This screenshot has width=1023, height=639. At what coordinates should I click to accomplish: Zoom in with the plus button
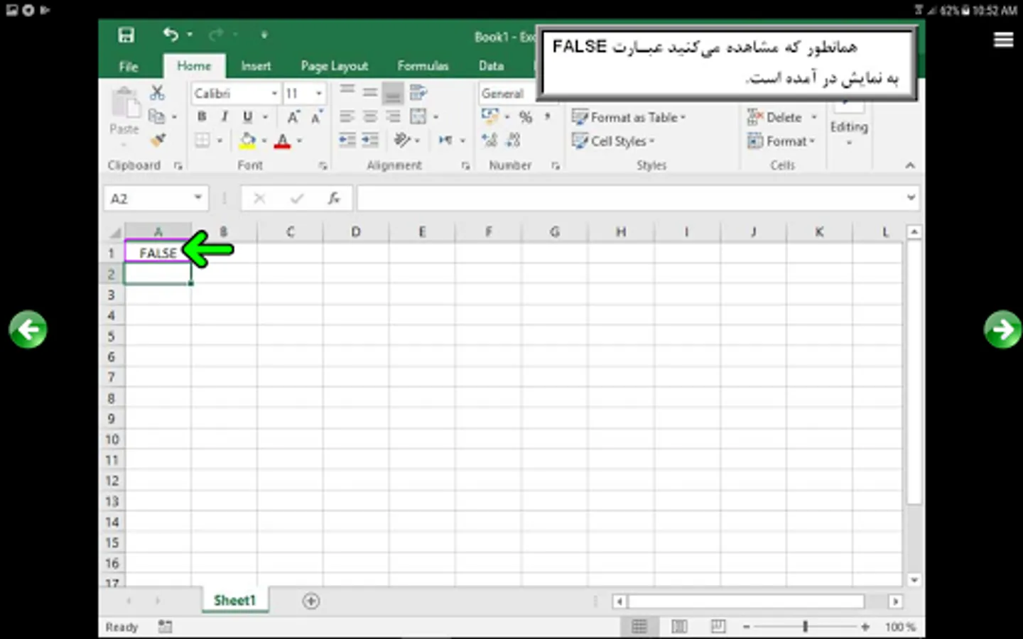[x=865, y=626]
